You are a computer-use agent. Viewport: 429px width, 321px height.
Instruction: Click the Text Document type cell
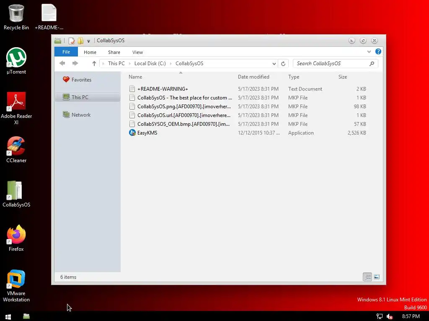point(305,89)
